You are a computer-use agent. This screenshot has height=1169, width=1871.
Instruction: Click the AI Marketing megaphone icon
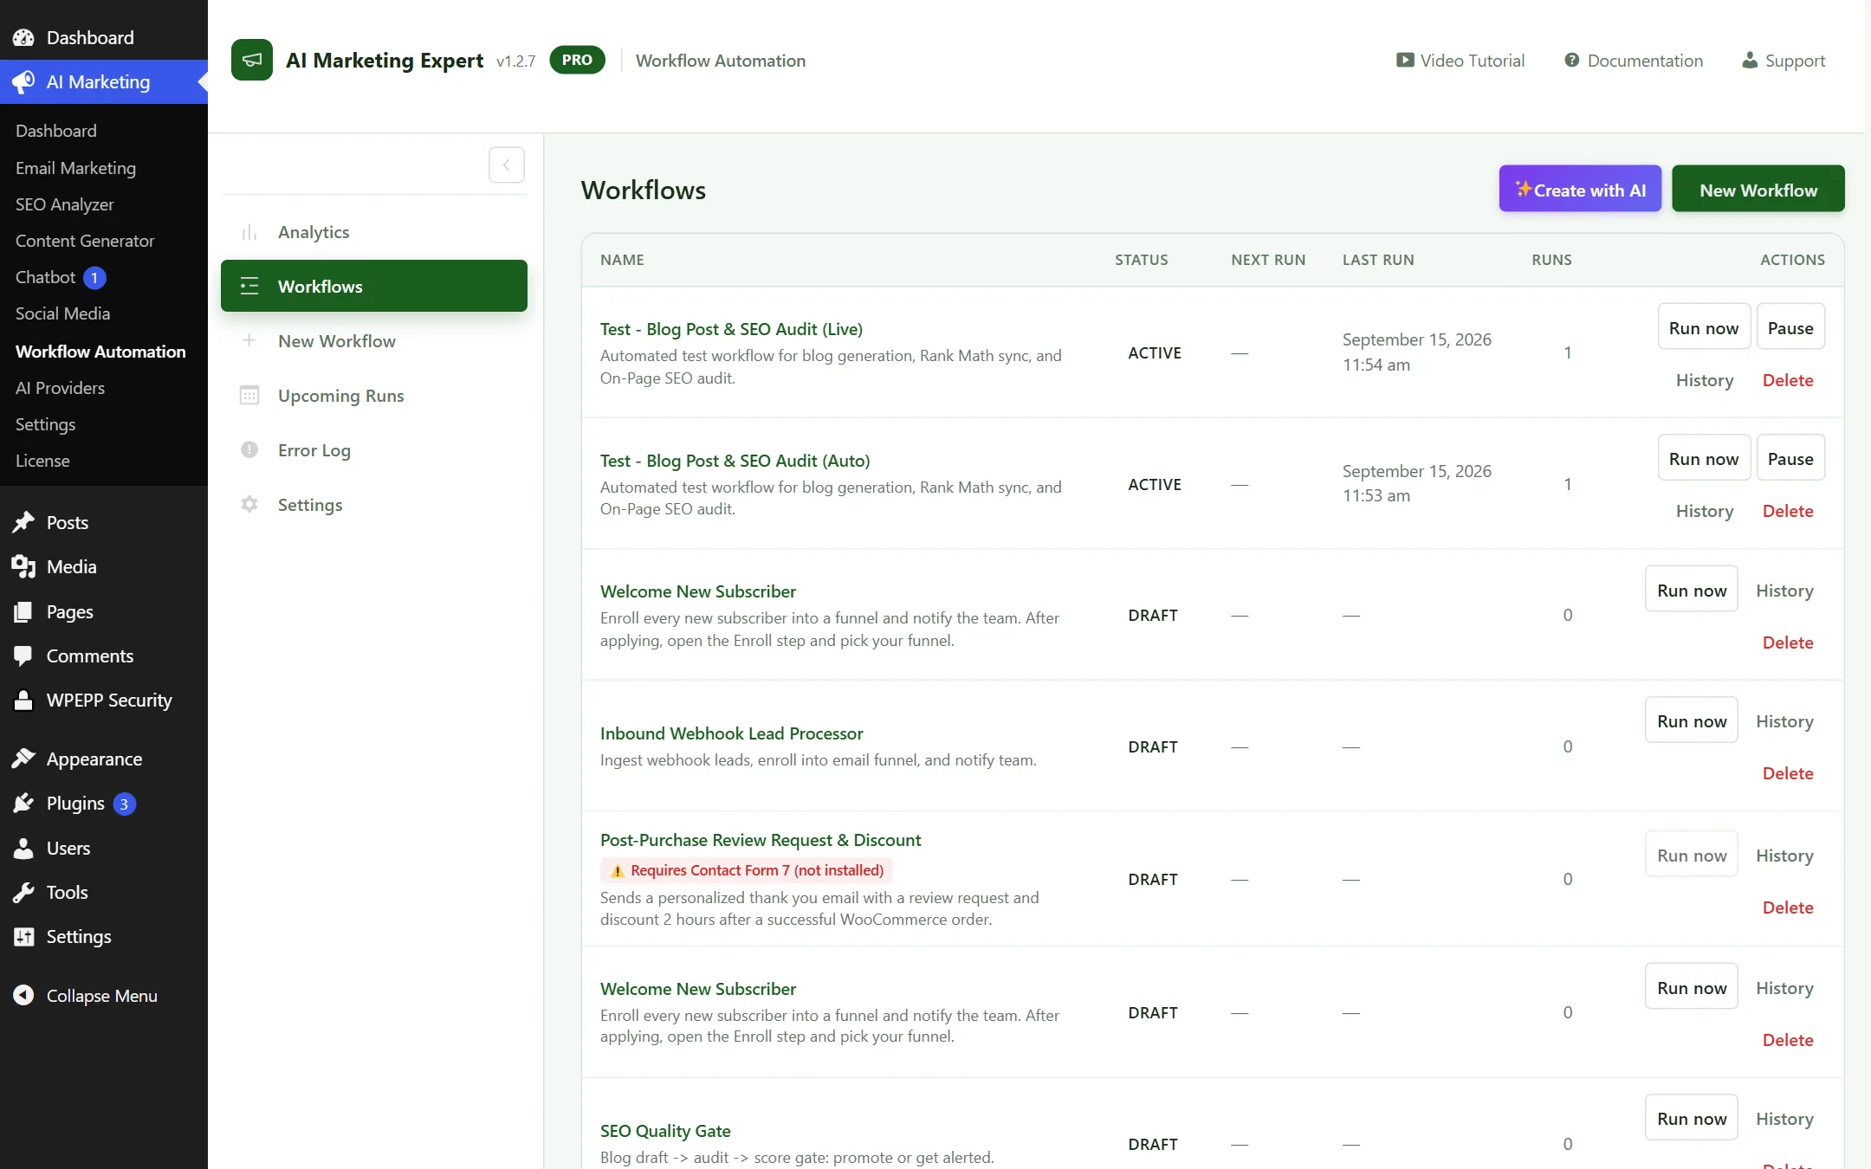coord(23,81)
